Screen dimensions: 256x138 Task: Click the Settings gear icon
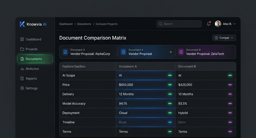[x=22, y=88]
